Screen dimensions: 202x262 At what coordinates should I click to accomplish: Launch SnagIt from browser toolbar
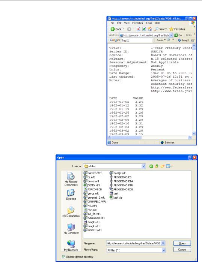(x=184, y=40)
